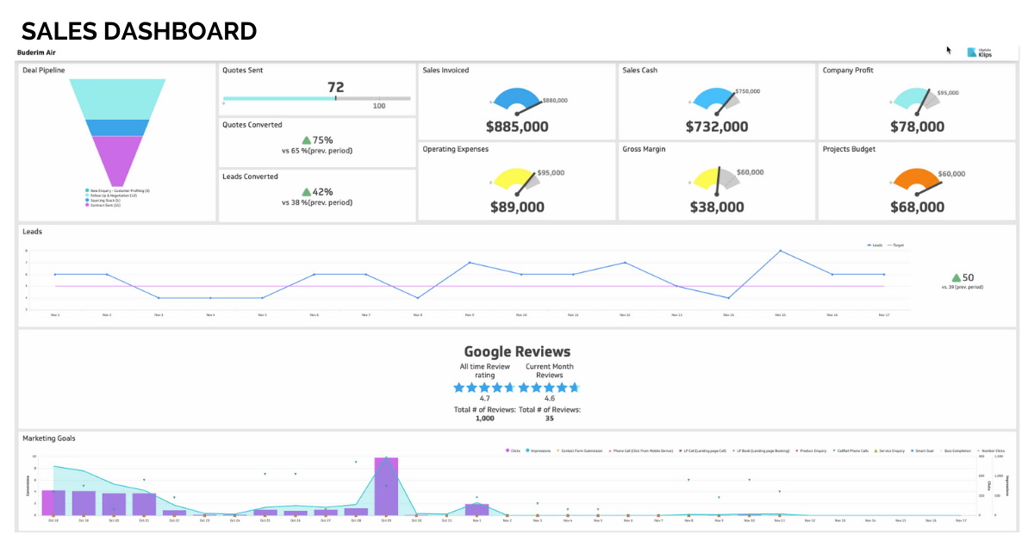Viewport: 1034px width, 541px height.
Task: Click the tall Oct 29 clicks bar
Action: tap(386, 486)
